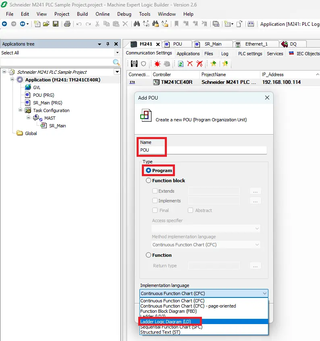Select the Function radio button

tap(148, 255)
